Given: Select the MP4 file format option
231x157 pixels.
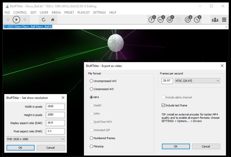Looking at the screenshot, I should click(94, 97).
